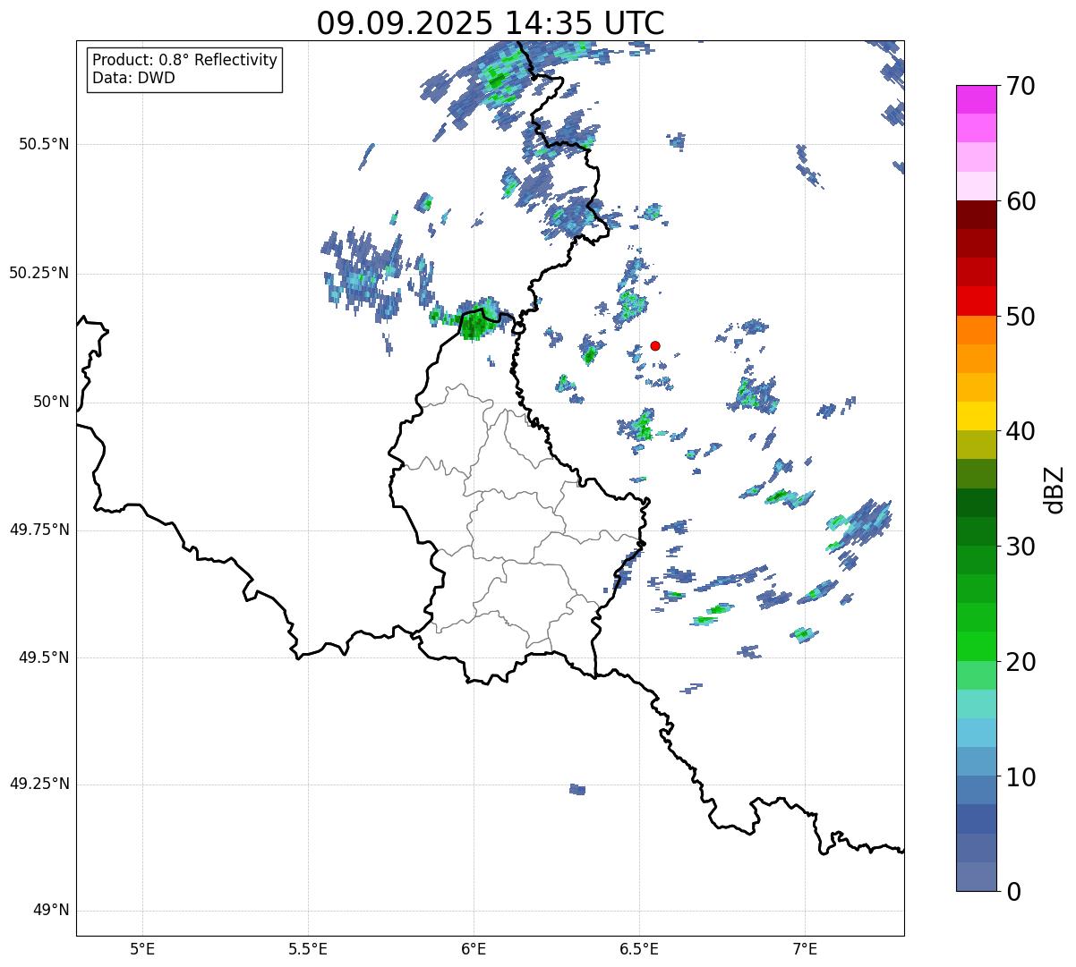Pick the orange swatch just below 50
Image resolution: width=1076 pixels, height=967 pixels.
click(x=976, y=329)
